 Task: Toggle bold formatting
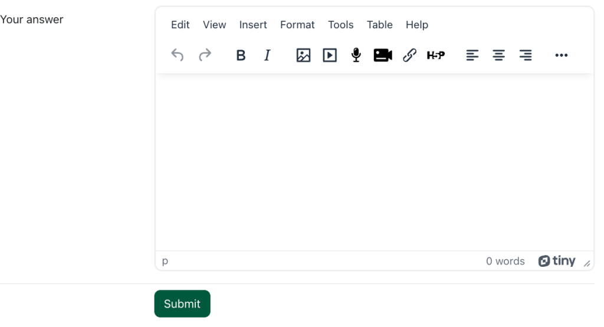click(241, 55)
